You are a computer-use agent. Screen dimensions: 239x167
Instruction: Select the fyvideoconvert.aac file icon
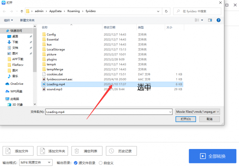coord(44,79)
